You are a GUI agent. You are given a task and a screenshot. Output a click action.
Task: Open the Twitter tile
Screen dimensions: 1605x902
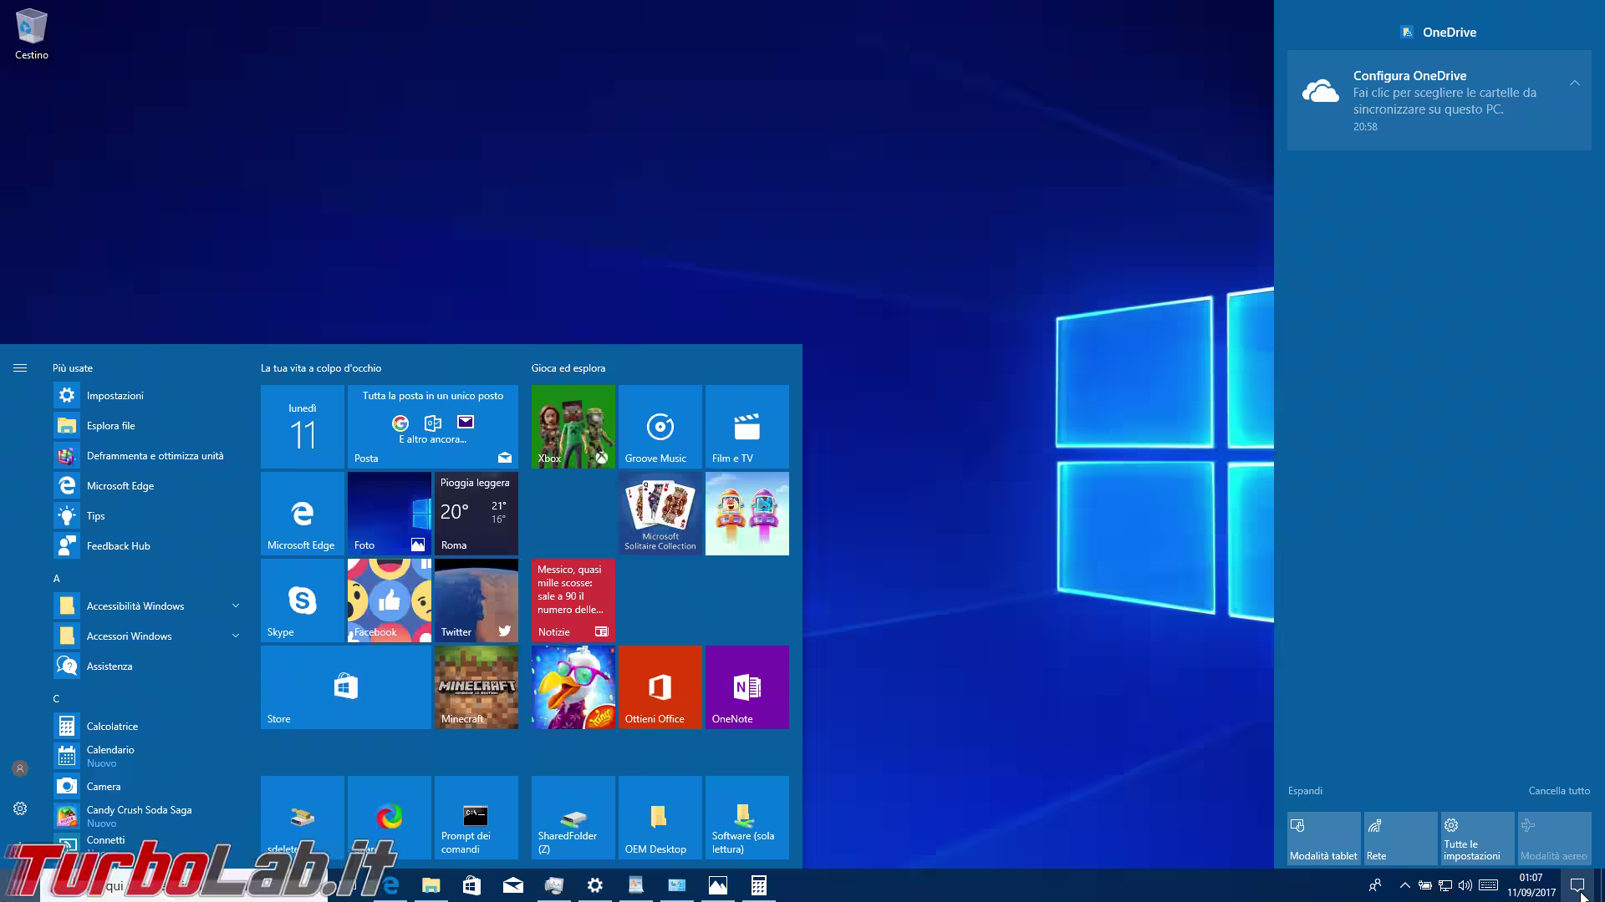click(476, 600)
